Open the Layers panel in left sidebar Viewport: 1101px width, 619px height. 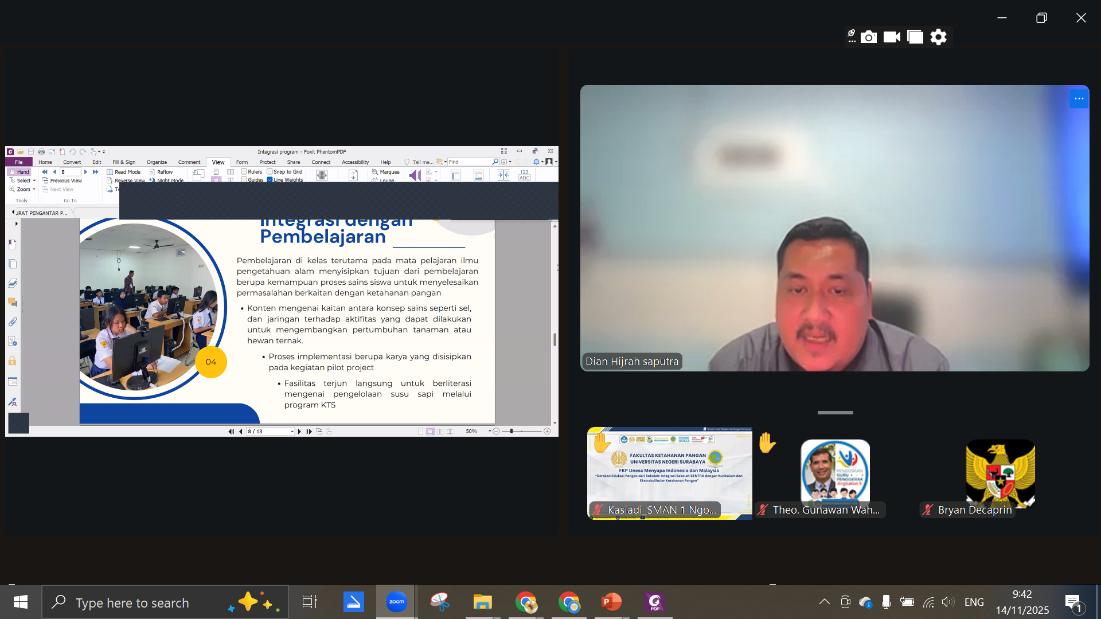[13, 283]
